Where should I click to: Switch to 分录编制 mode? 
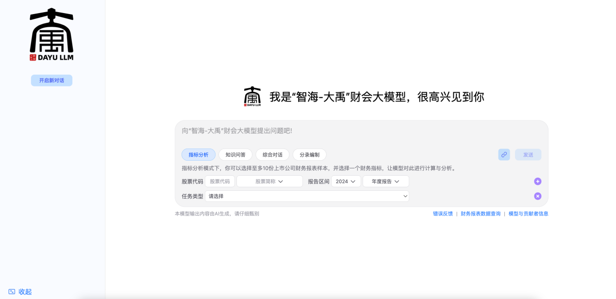tap(309, 155)
